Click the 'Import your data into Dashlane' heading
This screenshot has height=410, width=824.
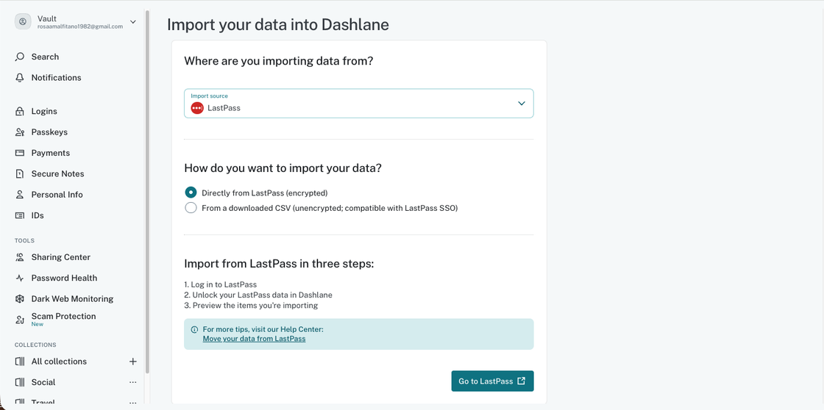(x=278, y=25)
